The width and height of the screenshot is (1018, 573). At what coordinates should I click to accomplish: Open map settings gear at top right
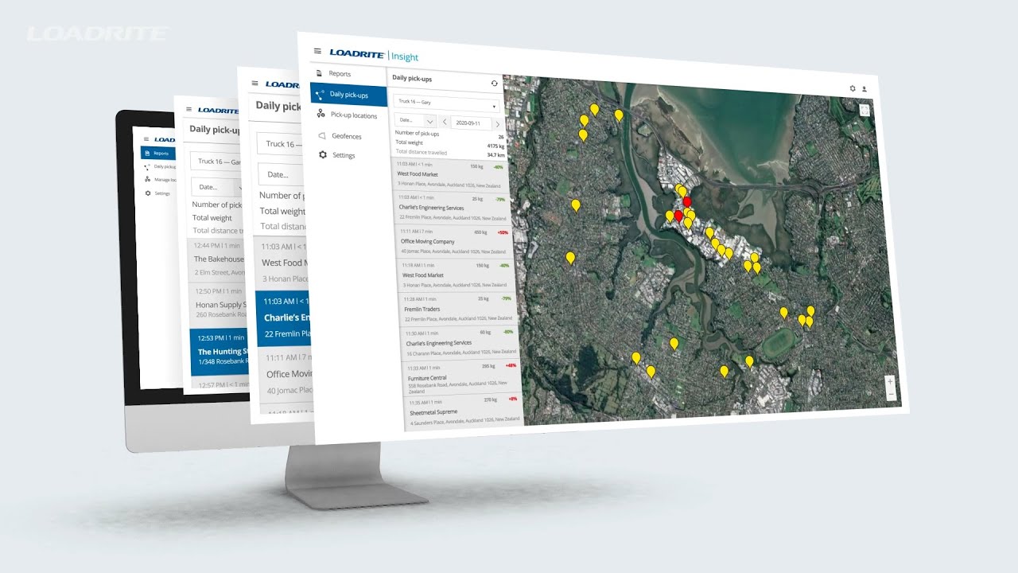[x=853, y=88]
